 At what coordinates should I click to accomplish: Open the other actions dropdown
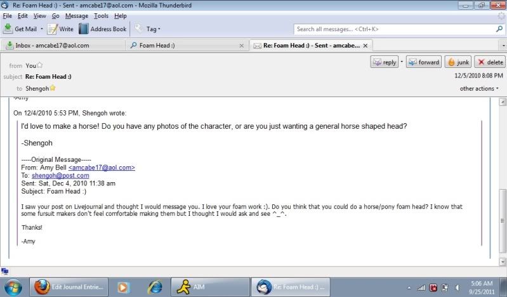pos(479,89)
